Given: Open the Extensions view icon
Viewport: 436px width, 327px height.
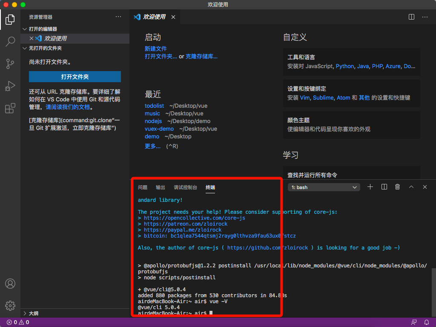Looking at the screenshot, I should (10, 108).
